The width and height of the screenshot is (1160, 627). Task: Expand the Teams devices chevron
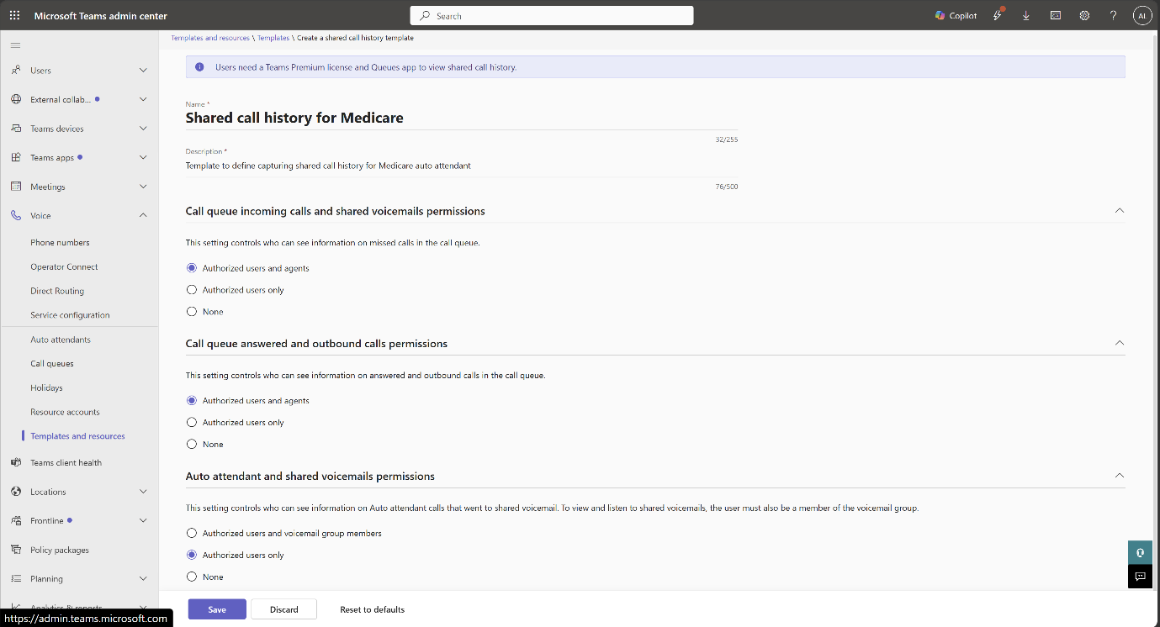point(143,129)
